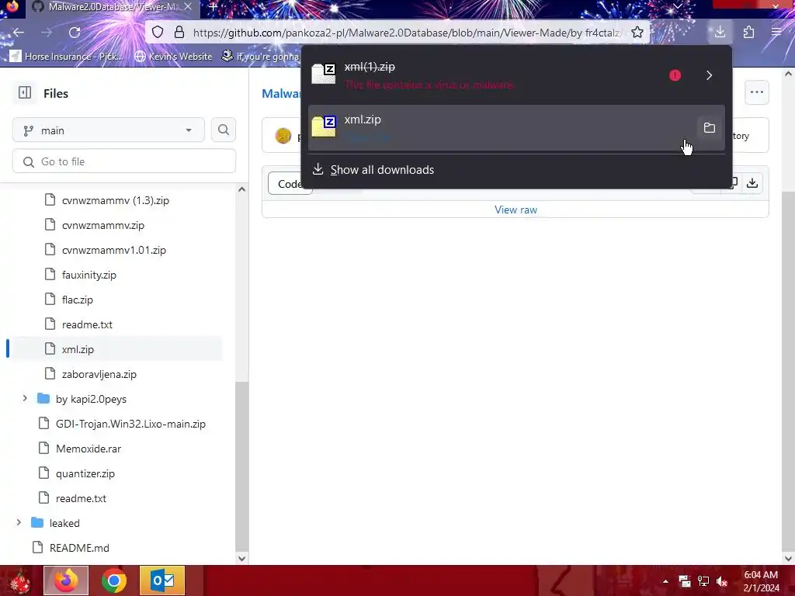Select fauxinity.zip file
The image size is (795, 596).
coord(89,275)
